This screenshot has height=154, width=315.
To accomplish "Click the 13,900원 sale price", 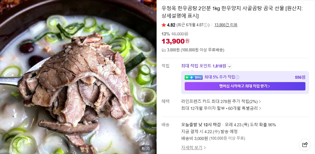I will [175, 41].
